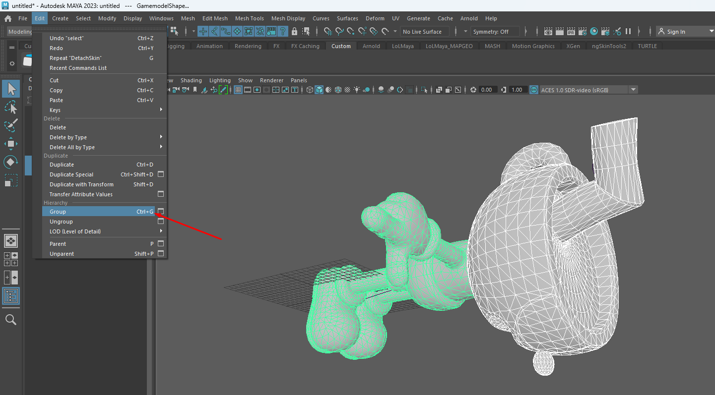Enable snap to grids icon

[x=328, y=32]
